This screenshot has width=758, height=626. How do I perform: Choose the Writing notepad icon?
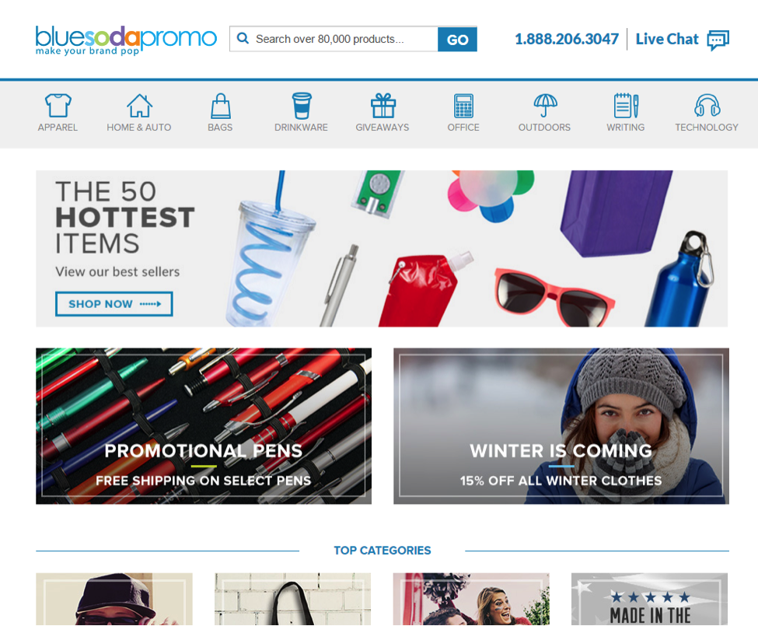coord(626,106)
